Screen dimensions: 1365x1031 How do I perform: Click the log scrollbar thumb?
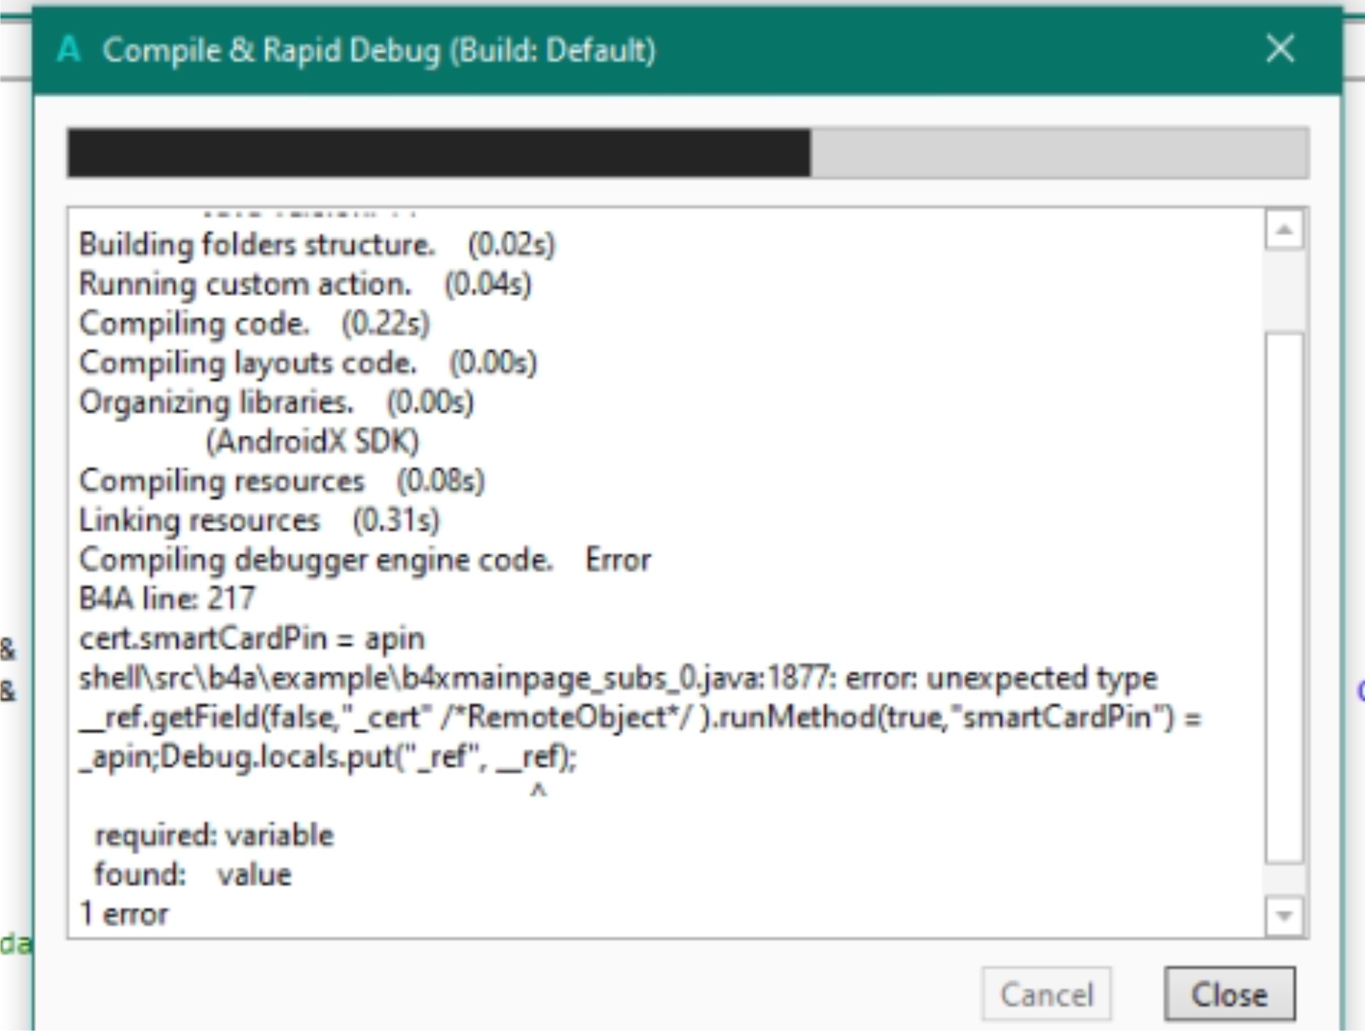click(x=1284, y=598)
